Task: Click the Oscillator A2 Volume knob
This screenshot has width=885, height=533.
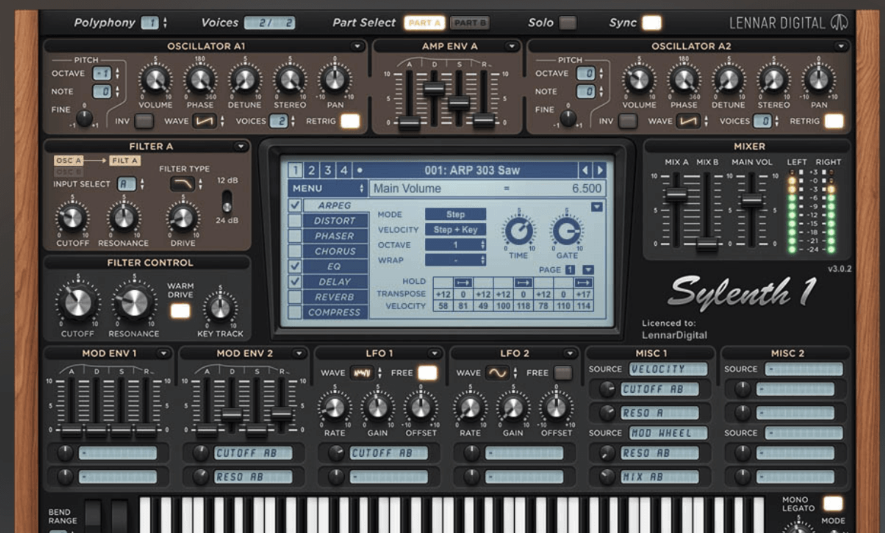Action: pyautogui.click(x=639, y=80)
